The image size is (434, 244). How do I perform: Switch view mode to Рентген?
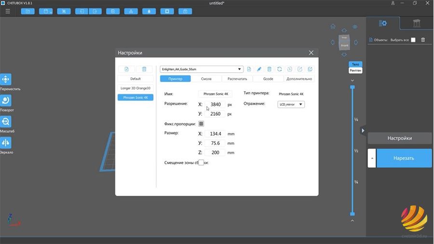click(x=355, y=70)
